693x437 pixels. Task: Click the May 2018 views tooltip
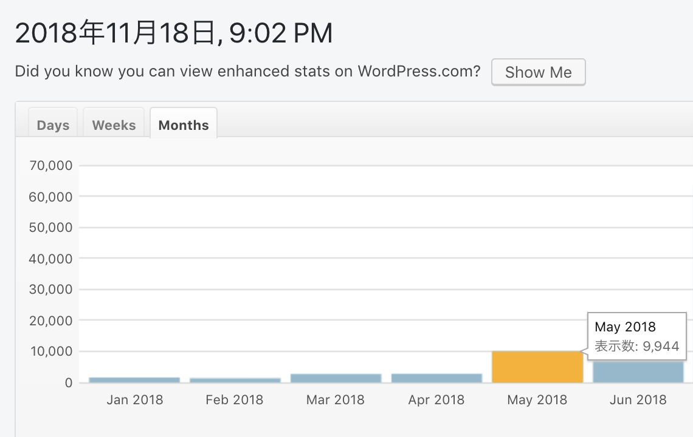pos(636,337)
